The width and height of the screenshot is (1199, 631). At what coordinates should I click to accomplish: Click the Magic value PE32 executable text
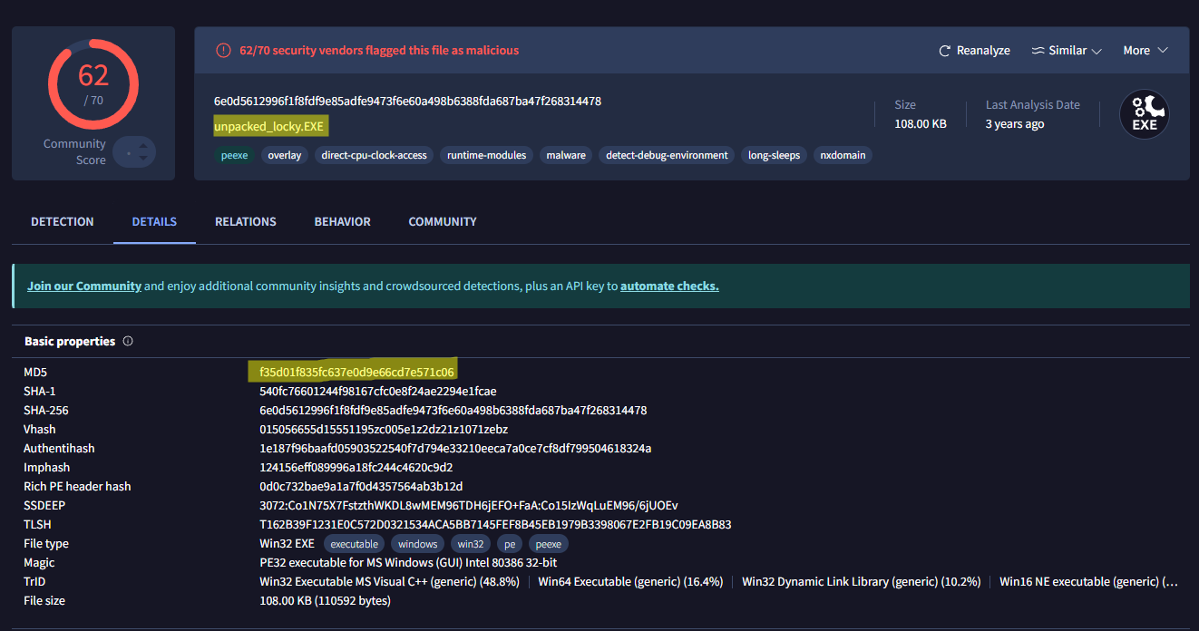[408, 563]
